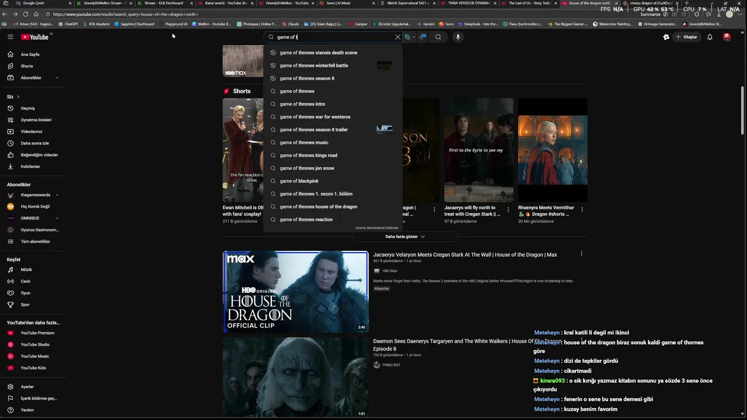Viewport: 747px width, 420px height.
Task: Open the HBO Max channel link
Action: (x=389, y=271)
